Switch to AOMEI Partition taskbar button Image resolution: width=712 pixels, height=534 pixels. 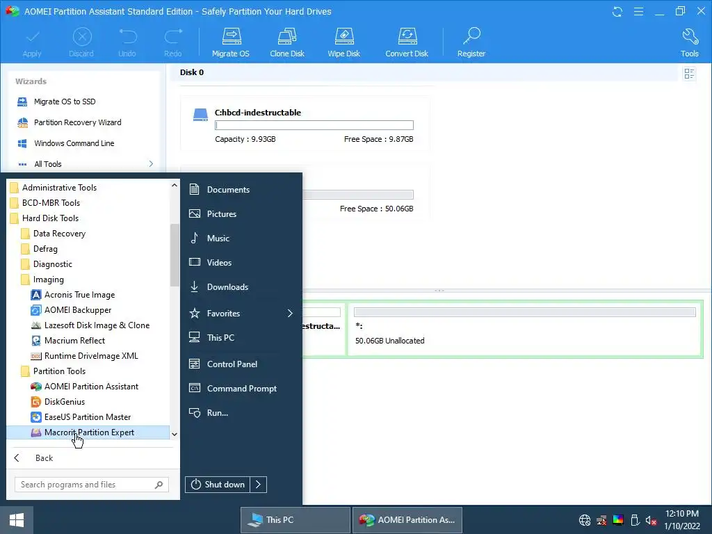407,520
